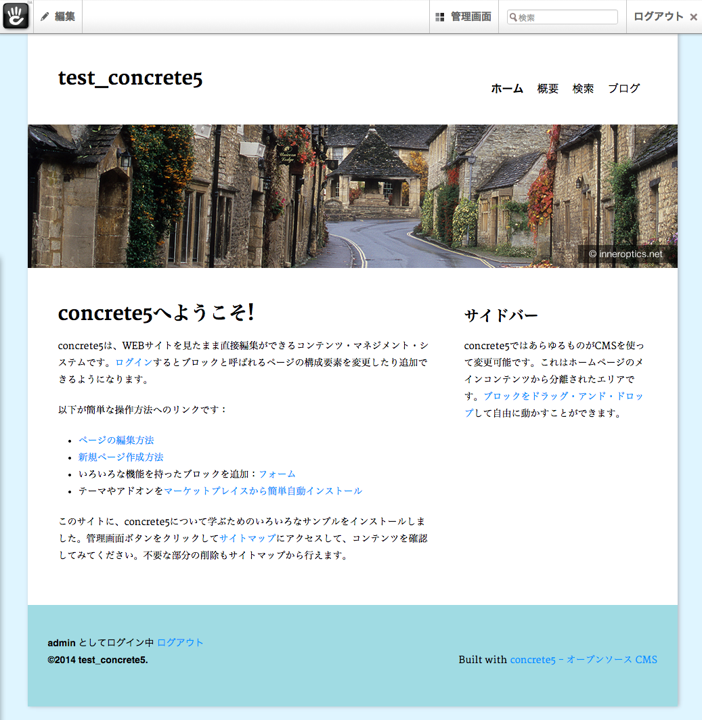Click the サイトマップ link
The image size is (702, 720).
(247, 538)
